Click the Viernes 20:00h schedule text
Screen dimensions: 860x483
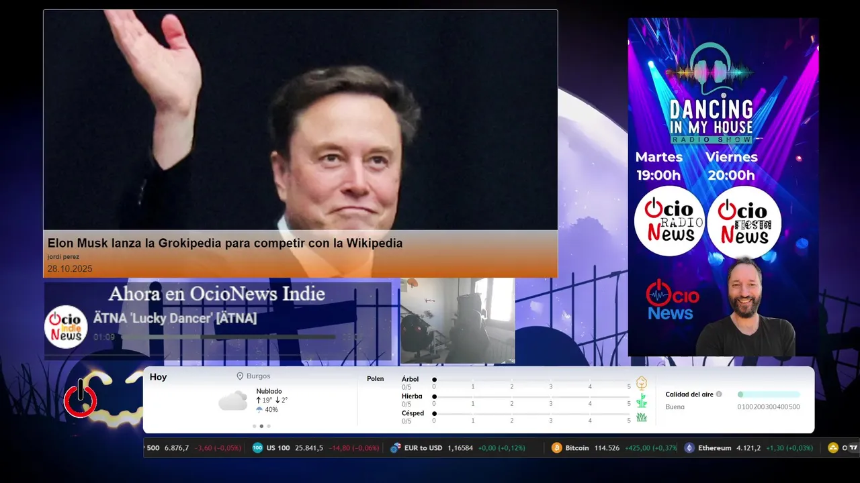[x=731, y=166]
